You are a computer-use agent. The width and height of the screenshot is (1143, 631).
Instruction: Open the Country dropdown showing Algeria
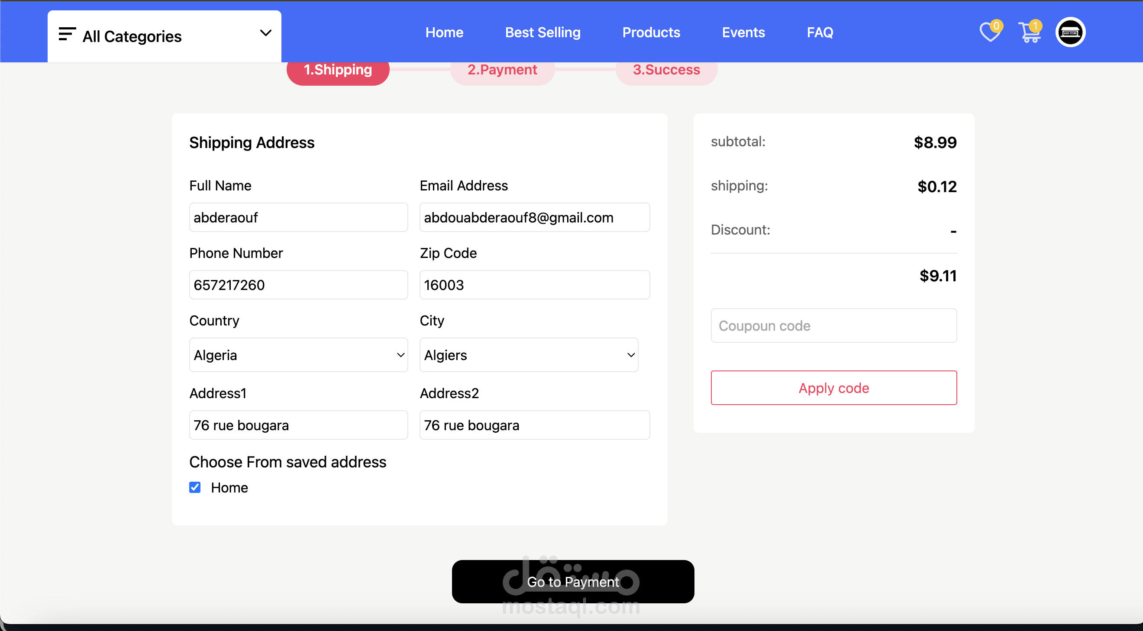pos(298,355)
